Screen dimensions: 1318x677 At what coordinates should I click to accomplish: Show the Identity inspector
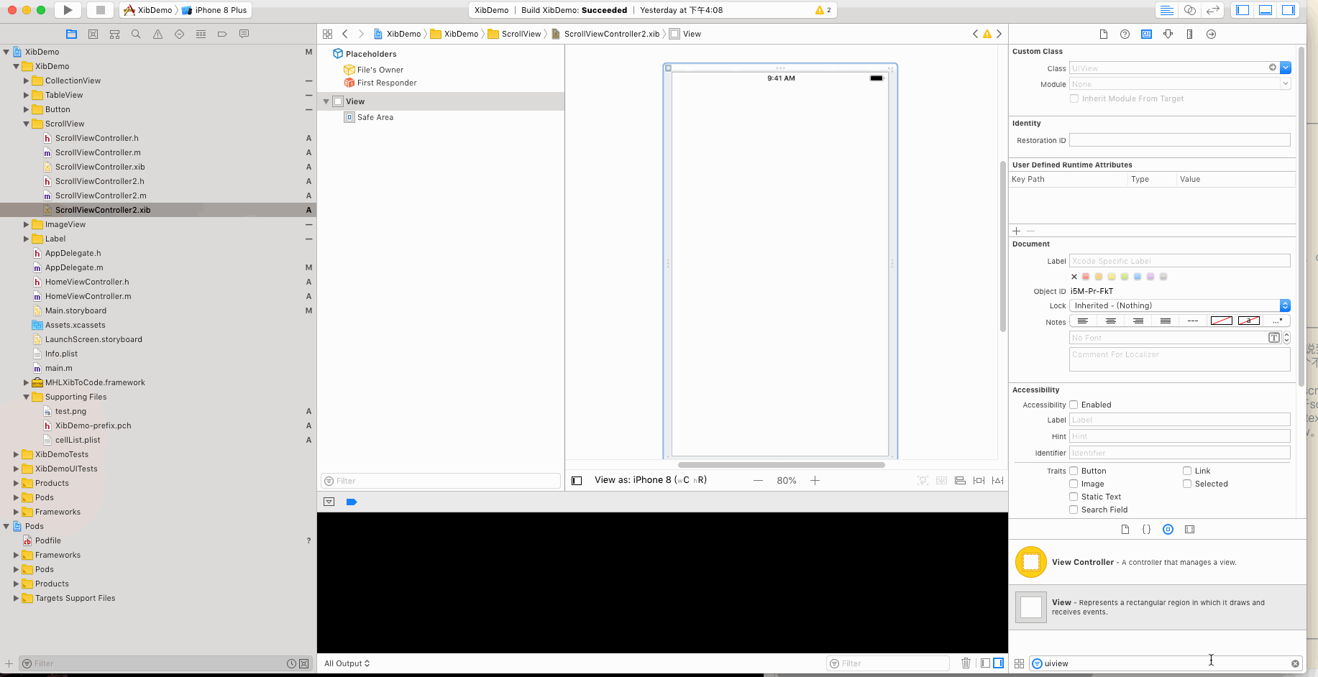point(1146,34)
